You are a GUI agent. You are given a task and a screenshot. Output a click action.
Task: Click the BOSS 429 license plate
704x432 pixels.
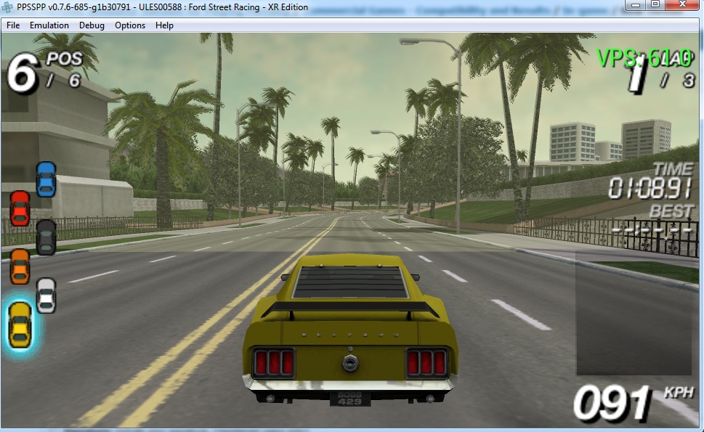350,399
